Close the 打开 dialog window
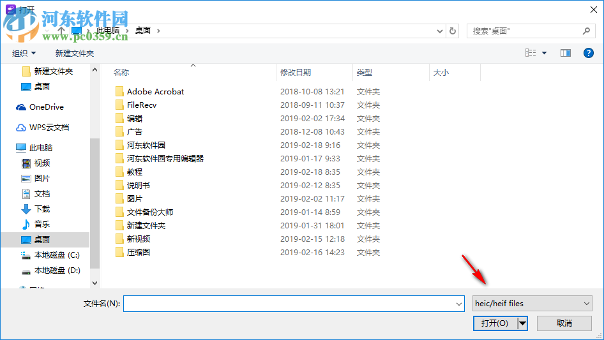The height and width of the screenshot is (340, 604). [594, 10]
